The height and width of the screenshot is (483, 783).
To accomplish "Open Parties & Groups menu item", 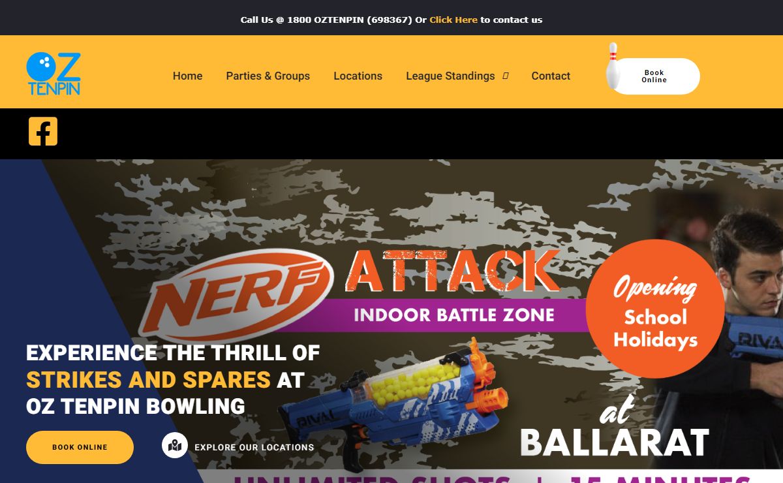I will [x=268, y=76].
